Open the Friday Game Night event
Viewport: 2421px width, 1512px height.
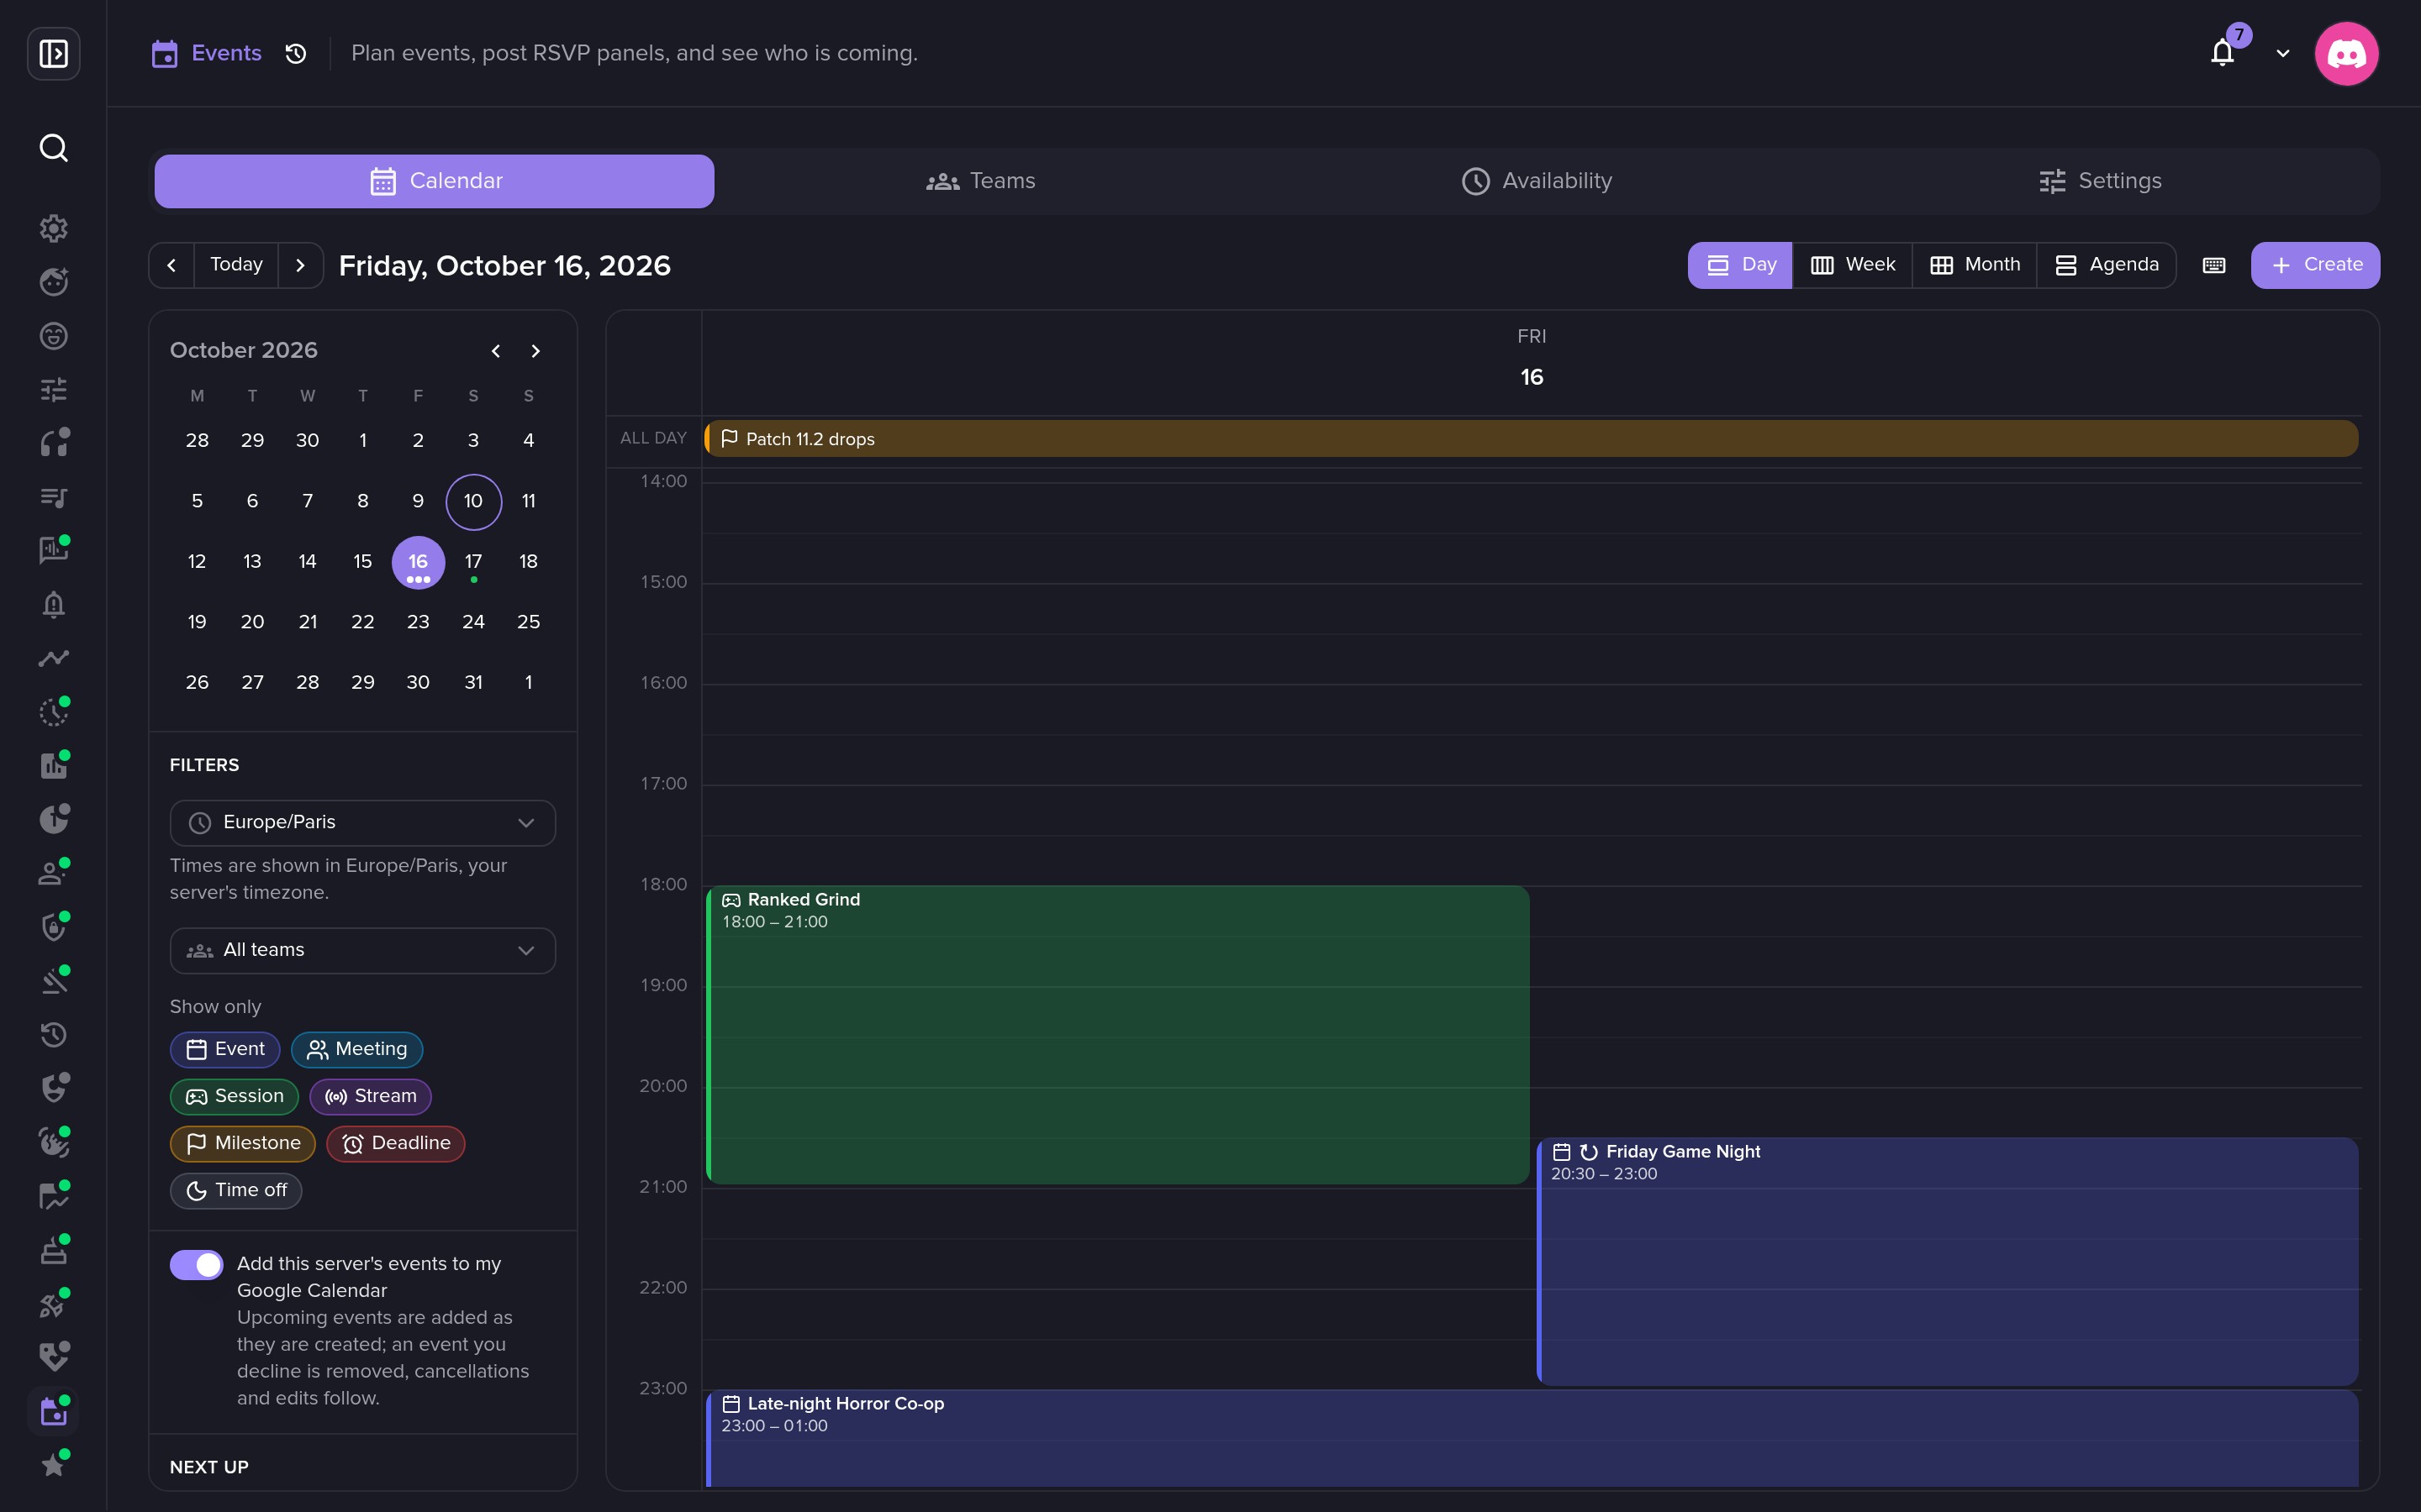click(1947, 1261)
